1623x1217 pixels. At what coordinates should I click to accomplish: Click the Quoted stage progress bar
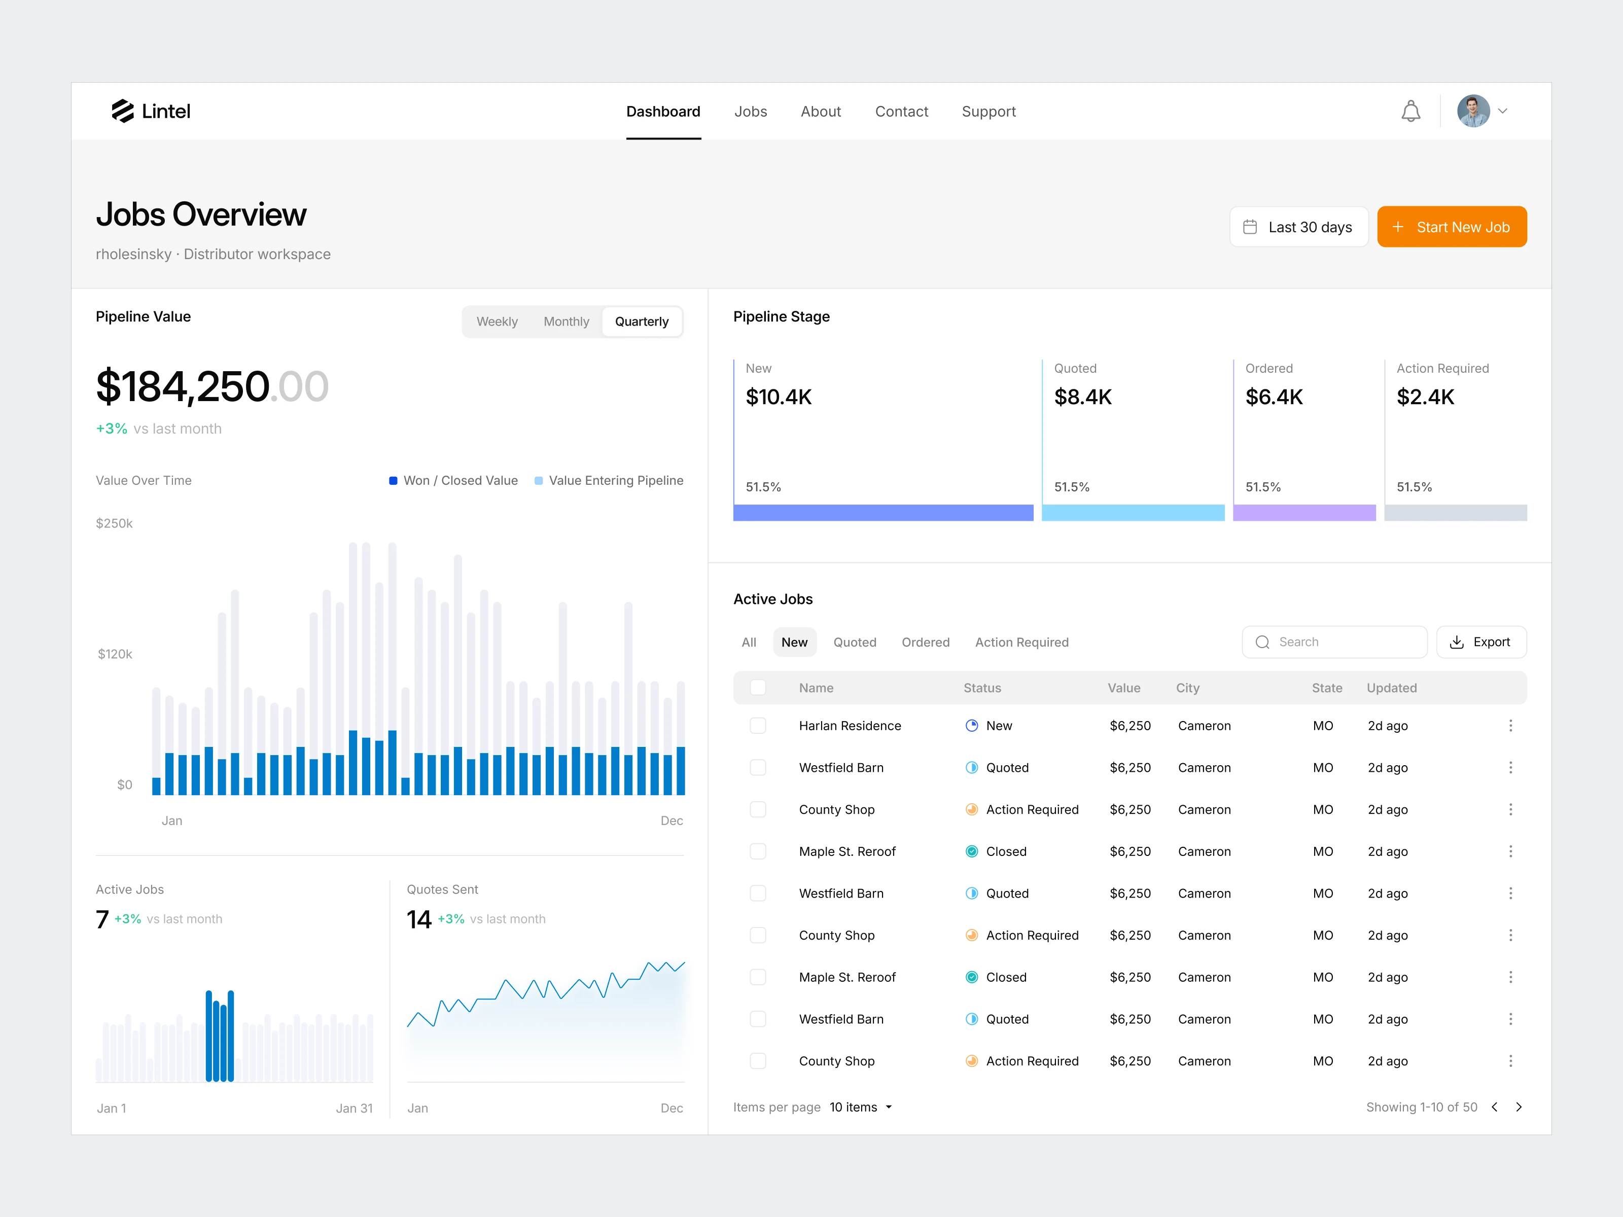(x=1133, y=513)
